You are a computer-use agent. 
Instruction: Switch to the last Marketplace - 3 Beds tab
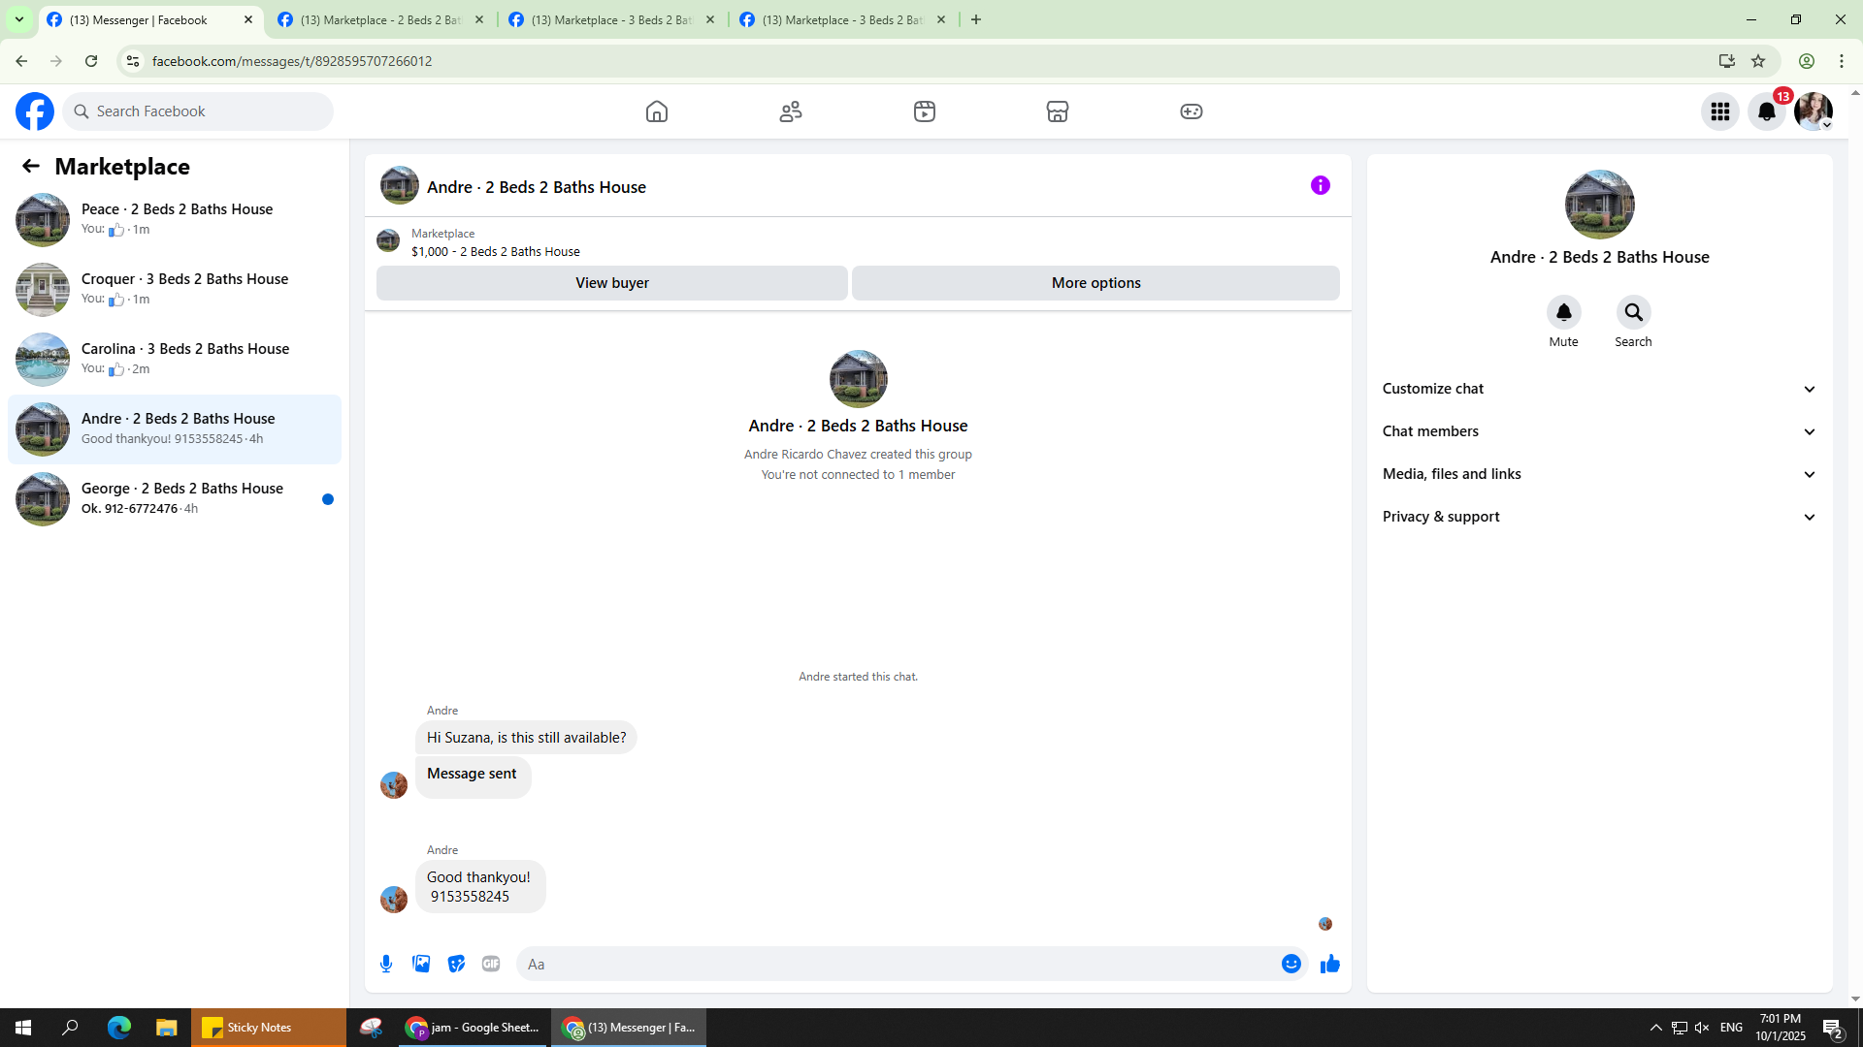click(x=843, y=19)
